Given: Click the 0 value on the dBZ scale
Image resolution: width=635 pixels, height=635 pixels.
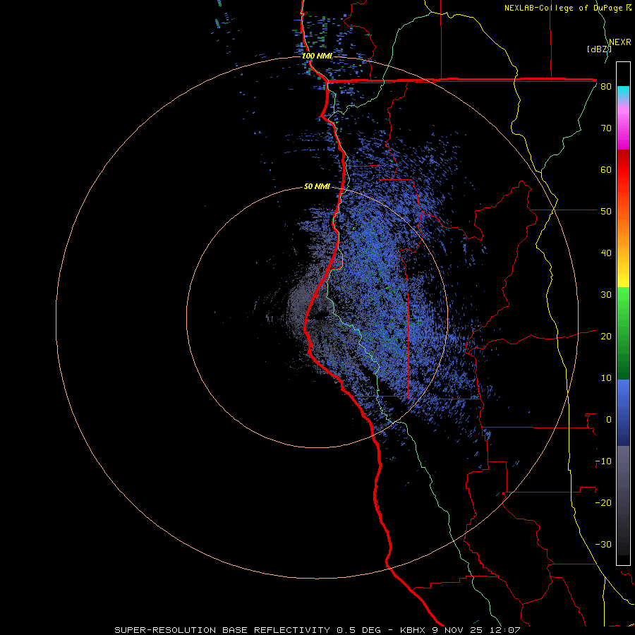Looking at the screenshot, I should point(609,420).
